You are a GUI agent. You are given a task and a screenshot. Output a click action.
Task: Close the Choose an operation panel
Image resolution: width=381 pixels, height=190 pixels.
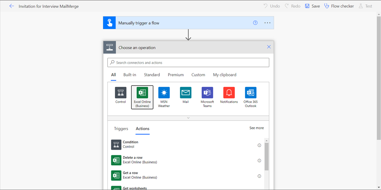point(269,47)
